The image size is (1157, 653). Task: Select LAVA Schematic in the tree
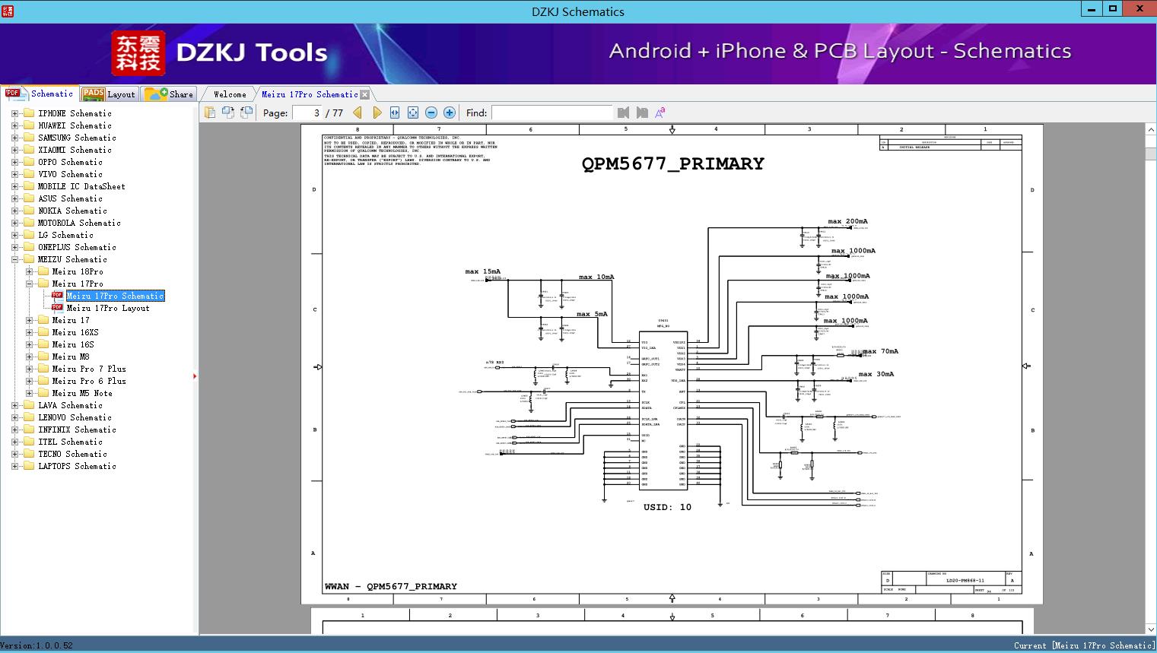[x=70, y=405]
